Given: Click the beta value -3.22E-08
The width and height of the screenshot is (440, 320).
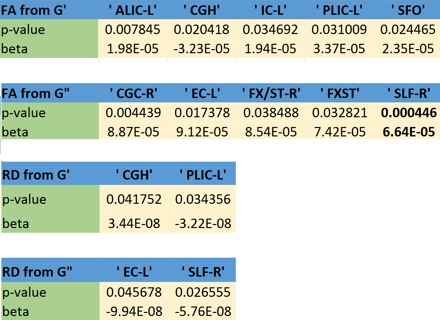Looking at the screenshot, I should [203, 223].
